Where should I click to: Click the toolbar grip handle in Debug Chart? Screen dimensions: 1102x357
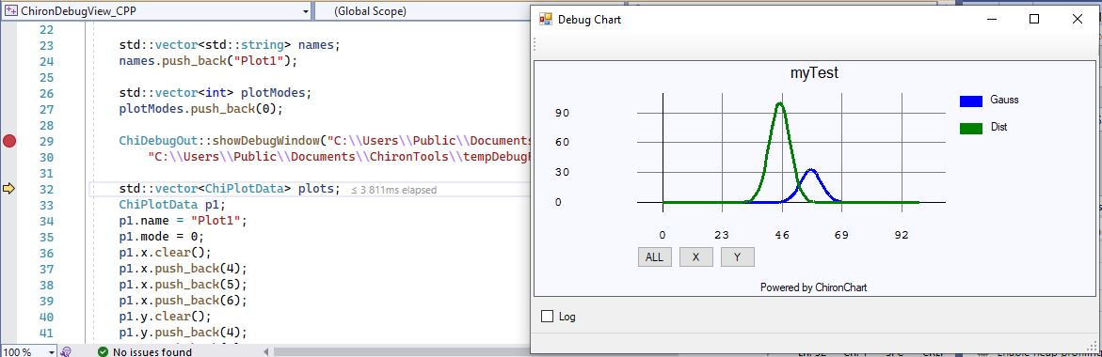[535, 45]
